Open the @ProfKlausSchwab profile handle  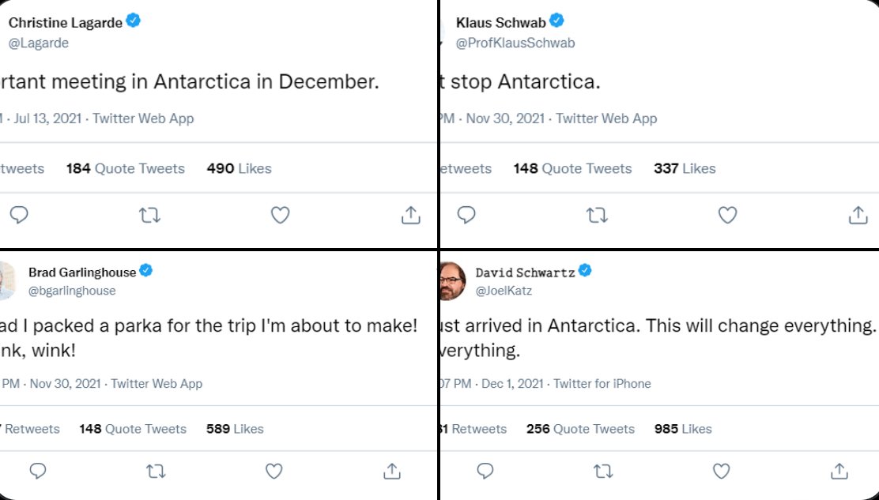coord(515,43)
